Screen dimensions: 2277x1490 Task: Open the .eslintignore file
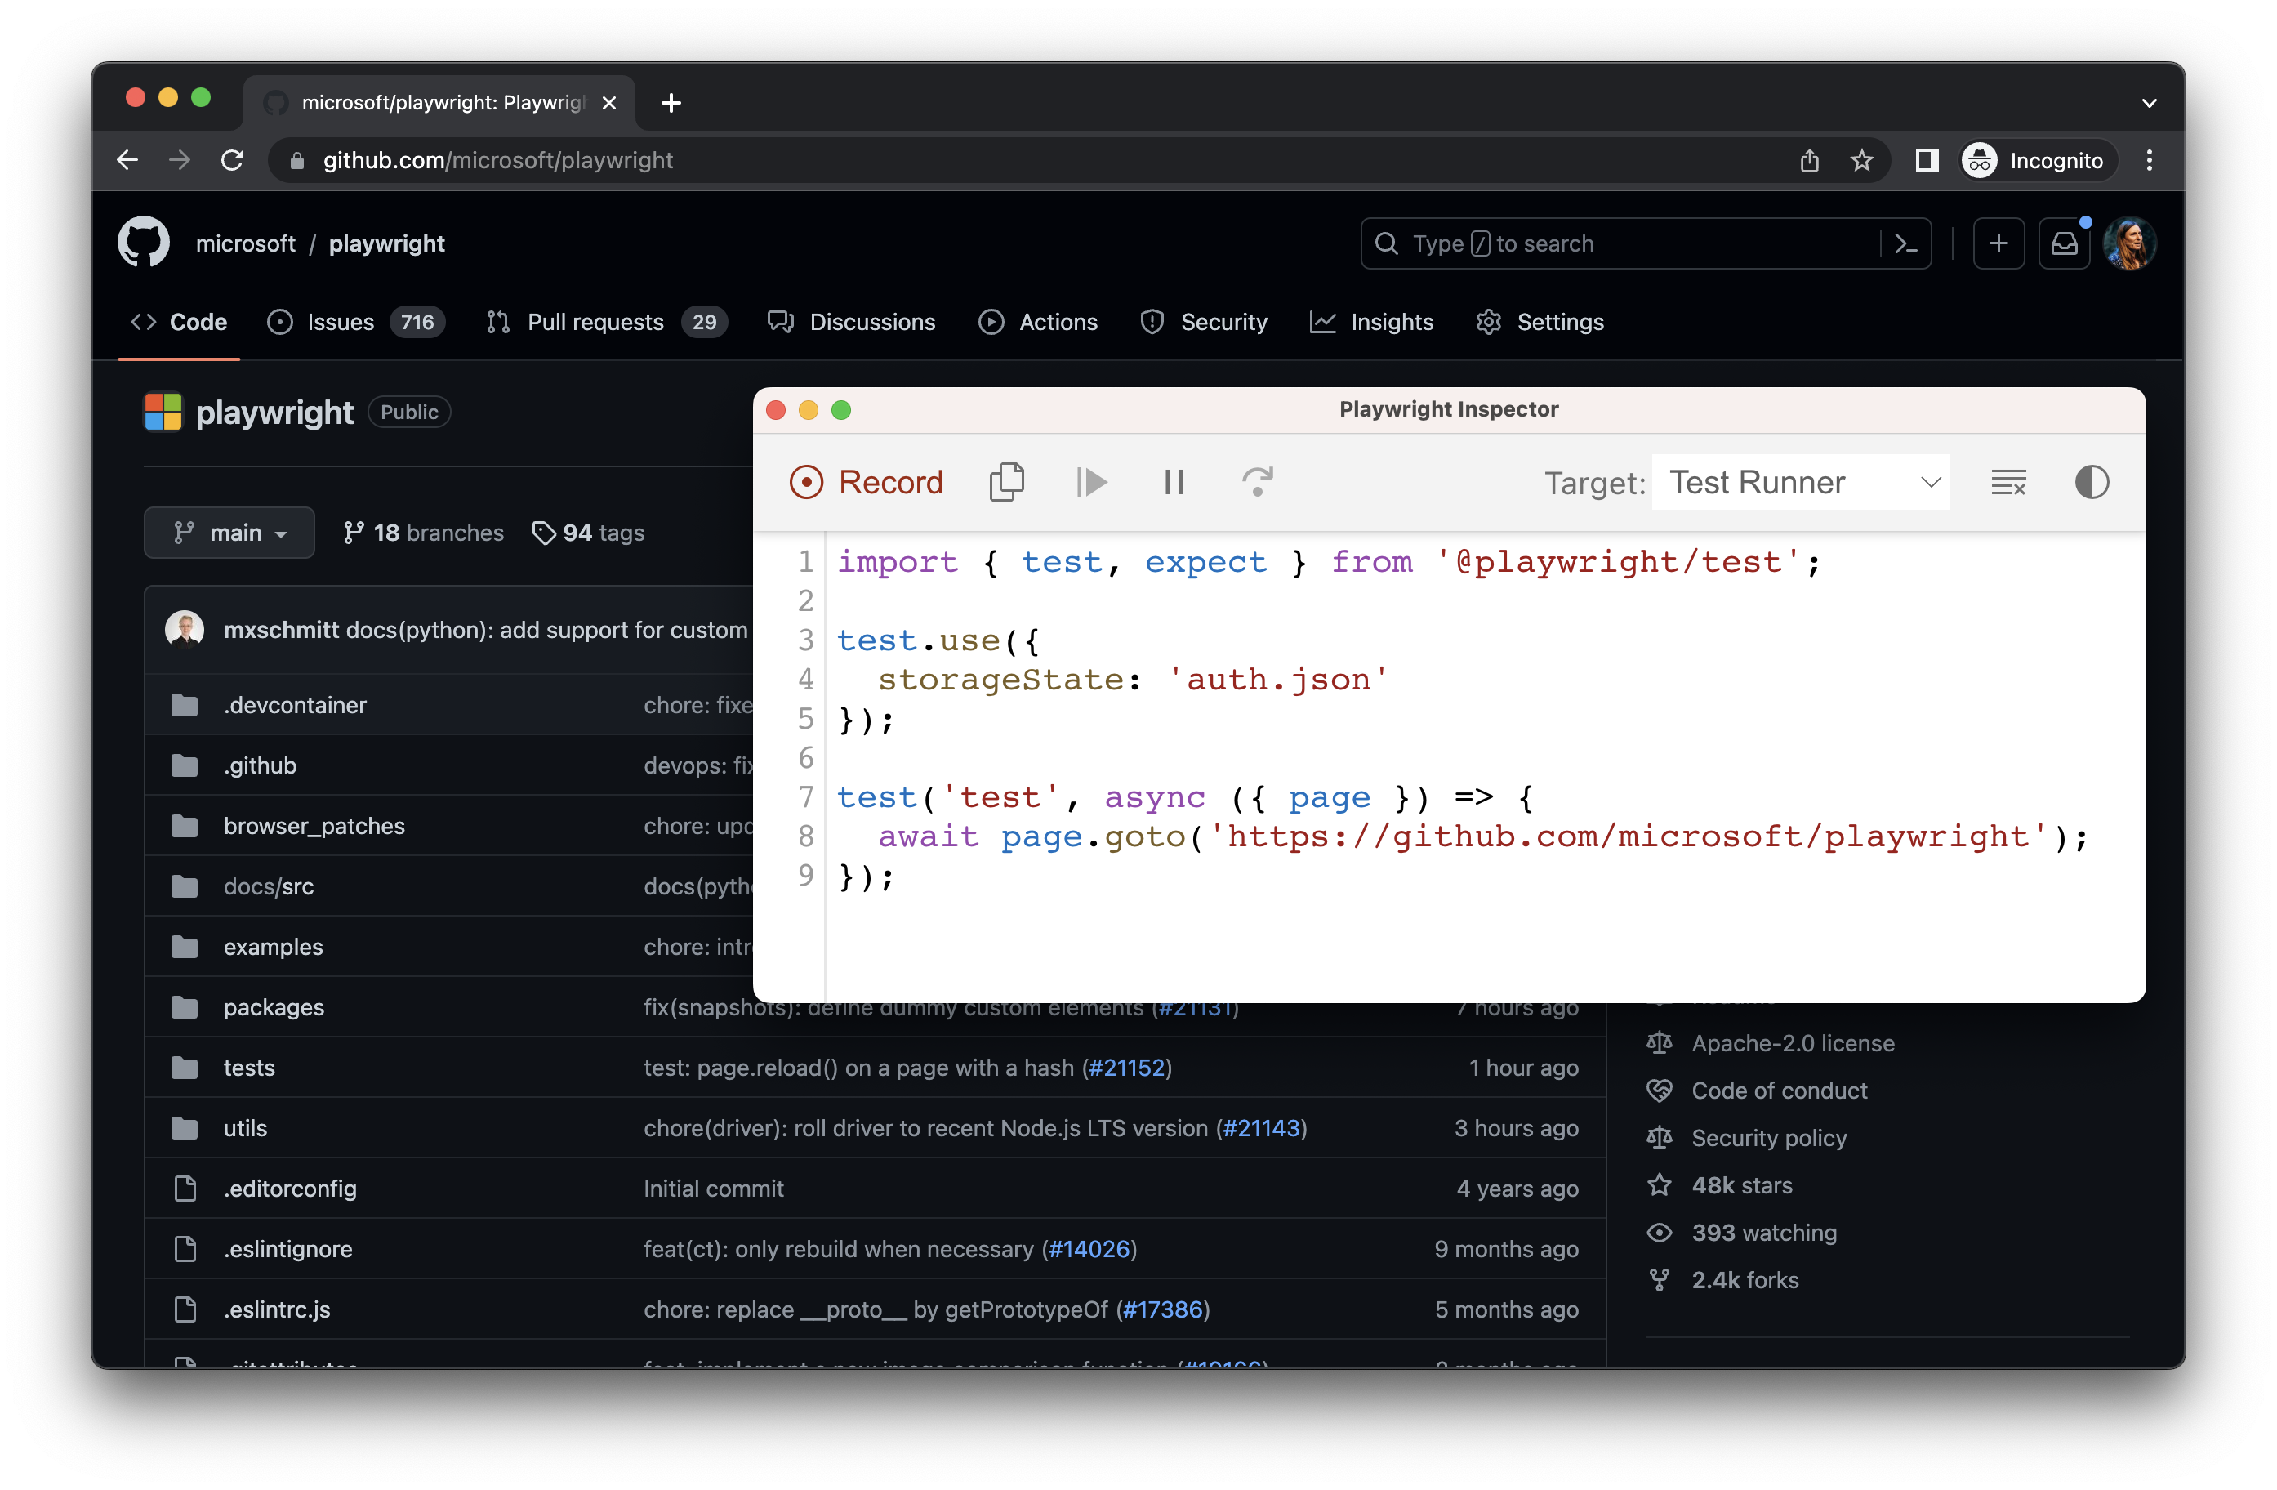[287, 1249]
